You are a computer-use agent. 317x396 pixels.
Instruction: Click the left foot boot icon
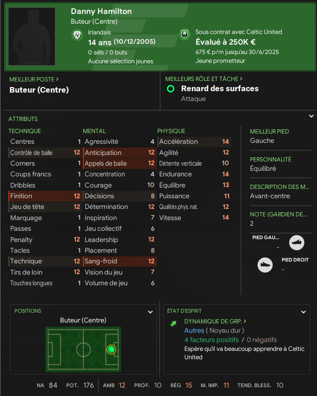pos(297,242)
